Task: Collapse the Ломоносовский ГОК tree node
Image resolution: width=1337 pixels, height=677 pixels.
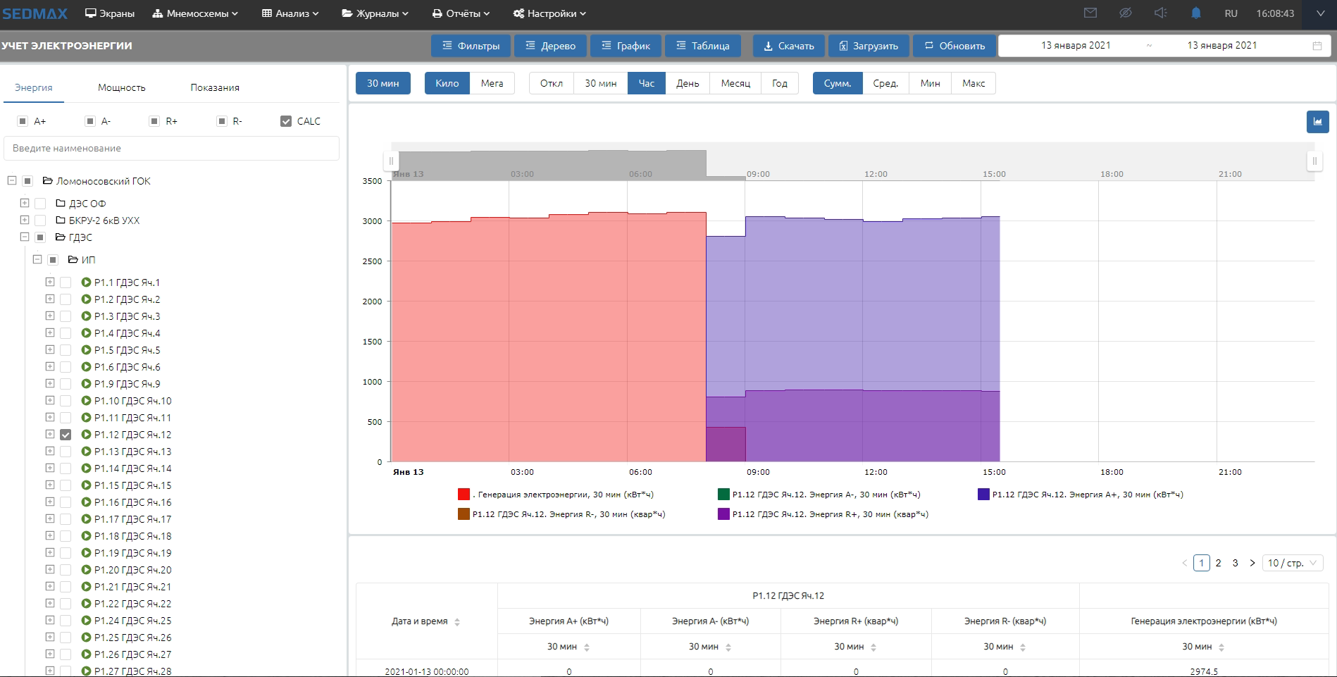Action: click(x=12, y=181)
